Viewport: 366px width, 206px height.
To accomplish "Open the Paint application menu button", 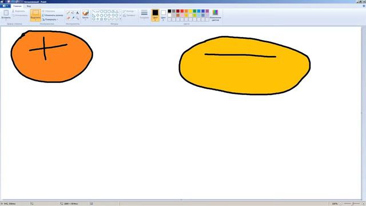I will pyautogui.click(x=5, y=6).
